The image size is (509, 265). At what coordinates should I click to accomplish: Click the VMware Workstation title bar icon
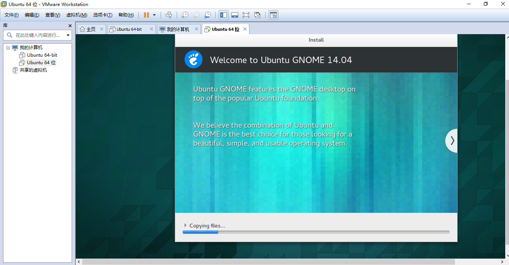point(4,4)
